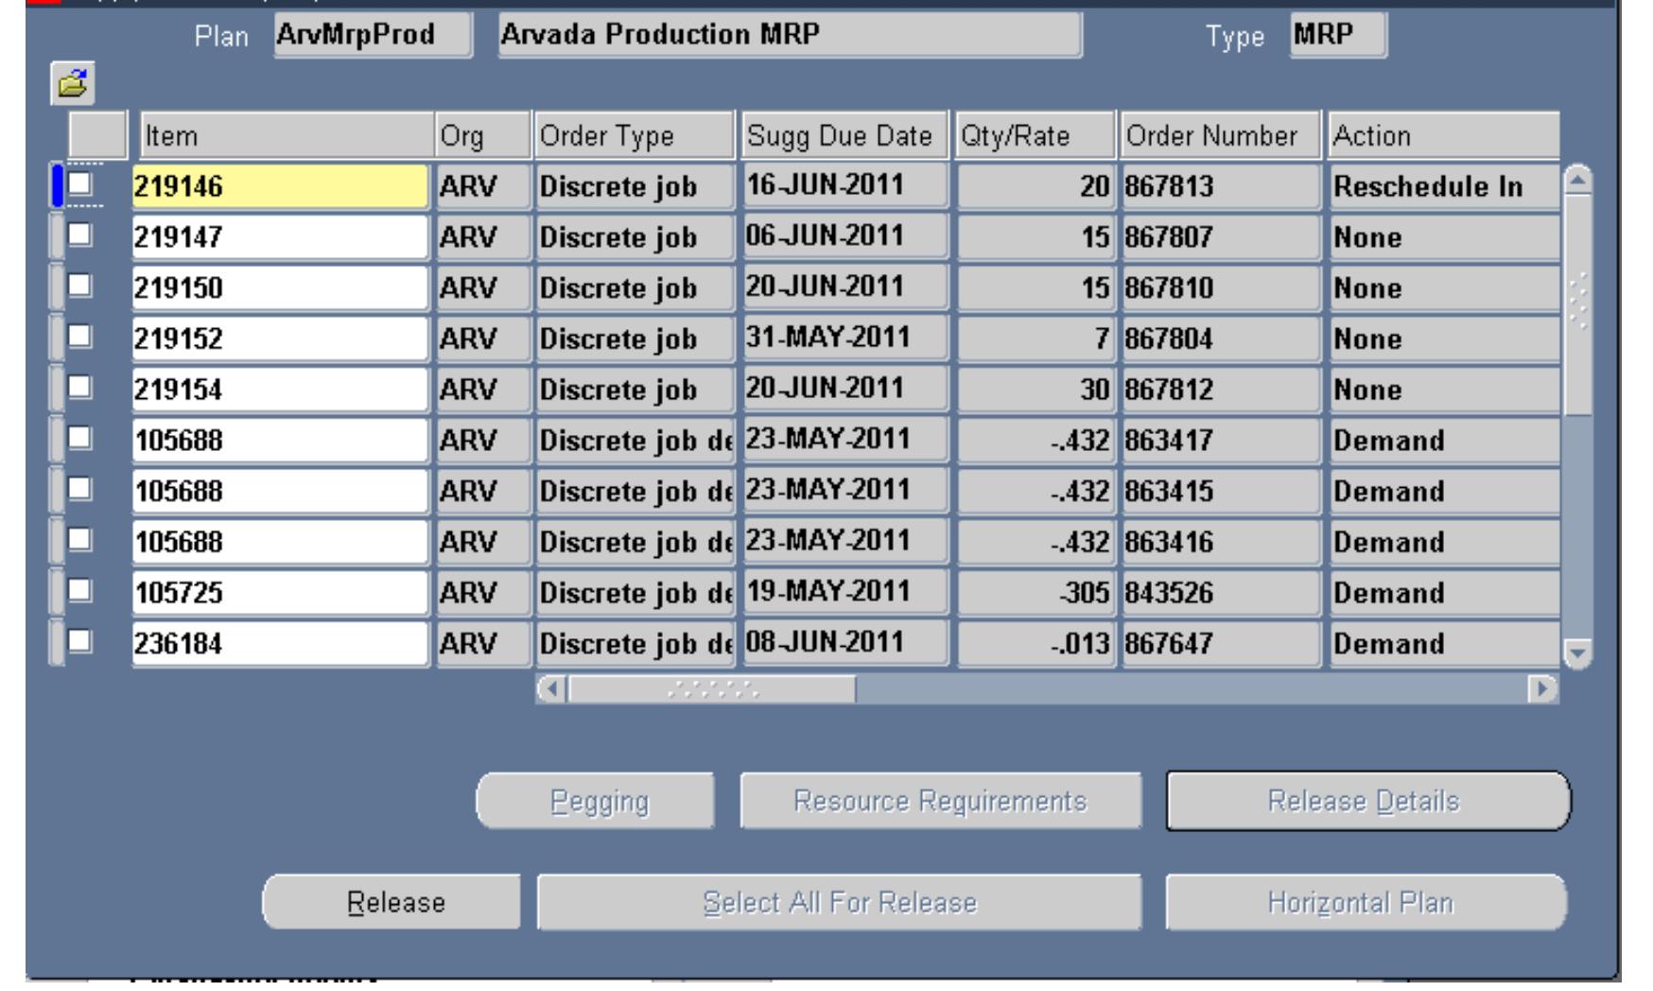Select the checkbox for item 219152
Screen dimensions: 1653x991
pyautogui.click(x=80, y=336)
